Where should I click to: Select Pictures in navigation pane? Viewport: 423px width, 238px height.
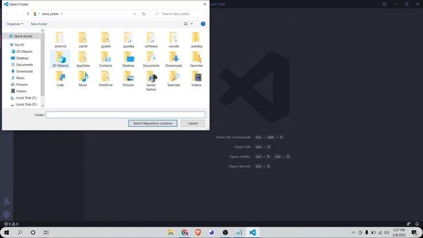click(19, 85)
